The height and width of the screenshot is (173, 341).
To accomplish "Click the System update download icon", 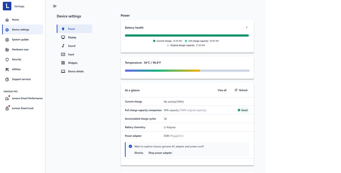I will coord(7,39).
